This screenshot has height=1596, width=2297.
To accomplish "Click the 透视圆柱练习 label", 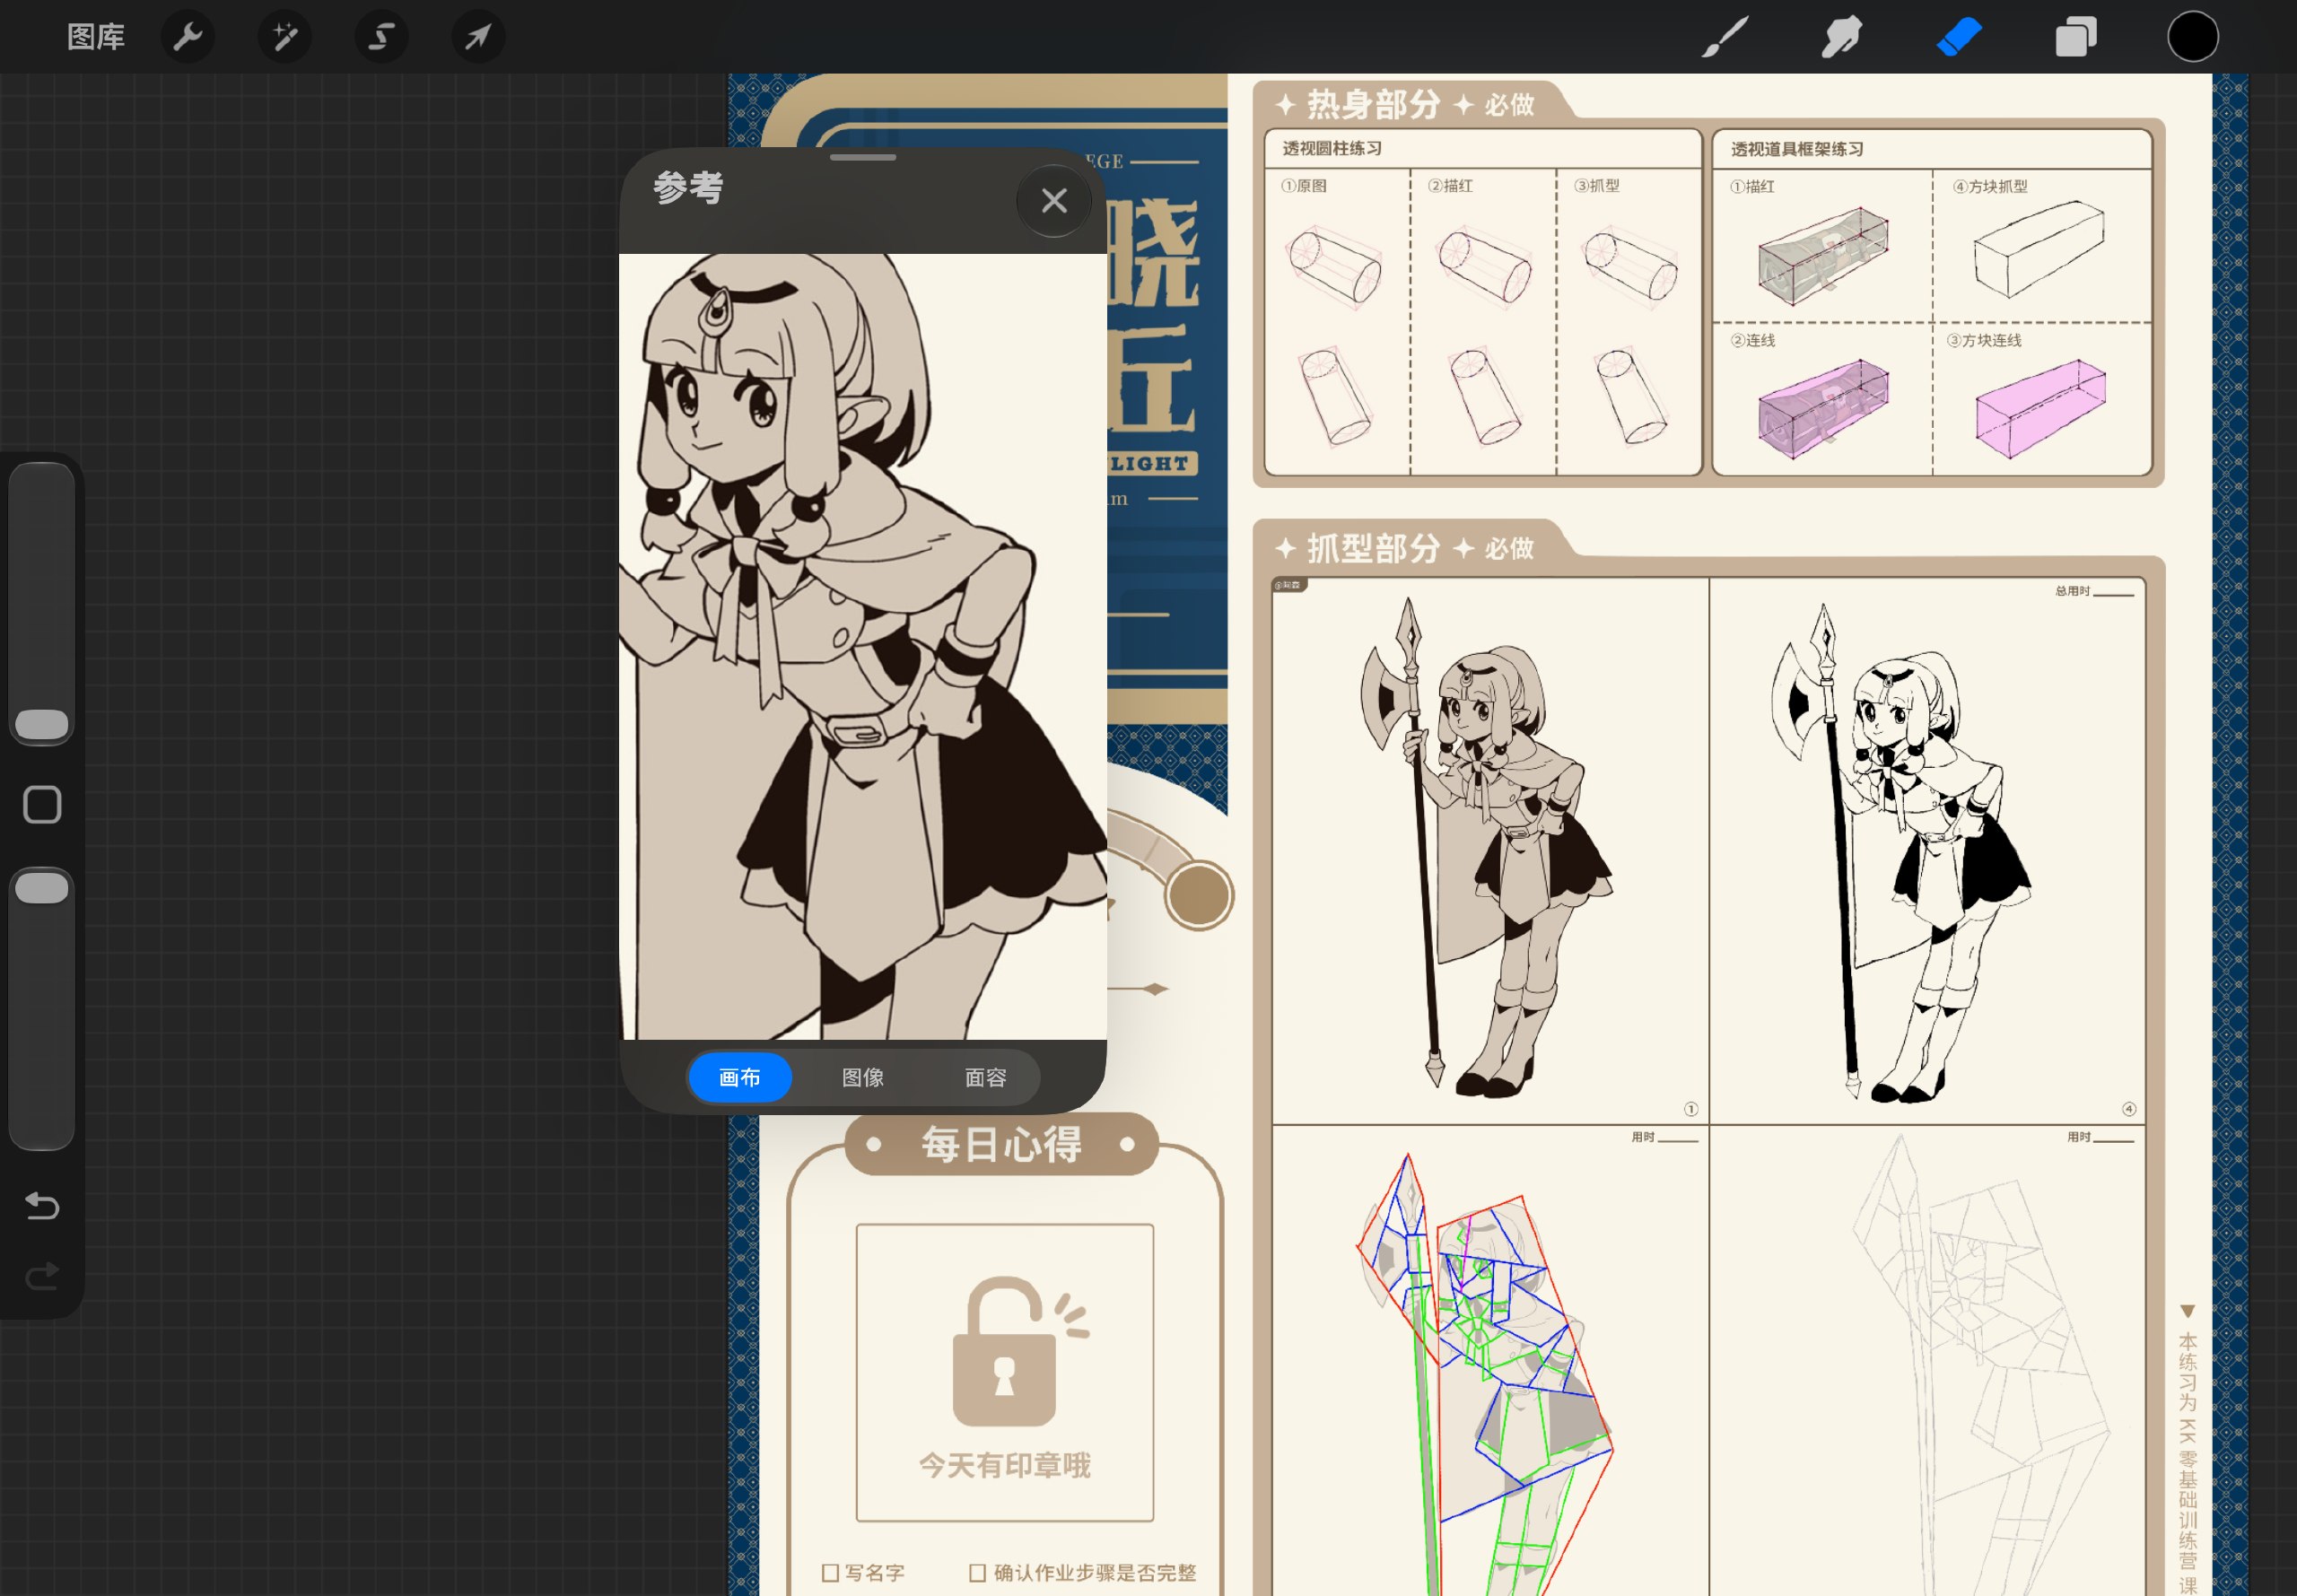I will (1332, 149).
